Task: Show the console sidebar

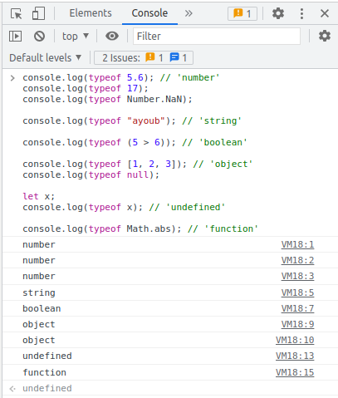Action: [x=15, y=37]
